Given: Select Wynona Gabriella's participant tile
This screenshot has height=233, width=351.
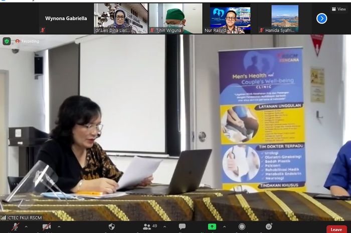Looking at the screenshot, I should coord(66,19).
